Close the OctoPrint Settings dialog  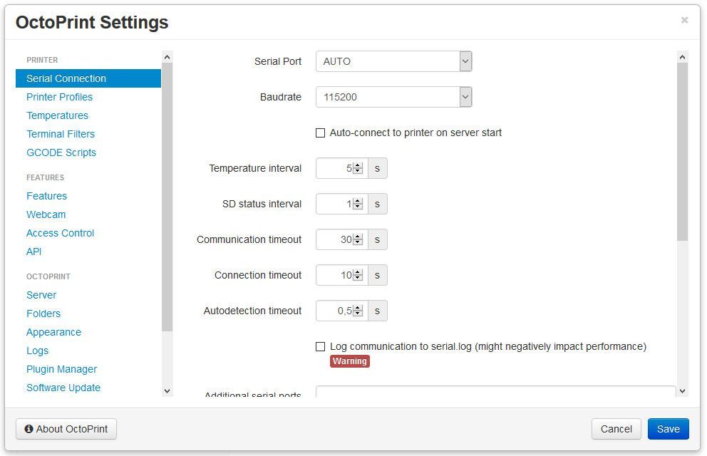tap(684, 20)
